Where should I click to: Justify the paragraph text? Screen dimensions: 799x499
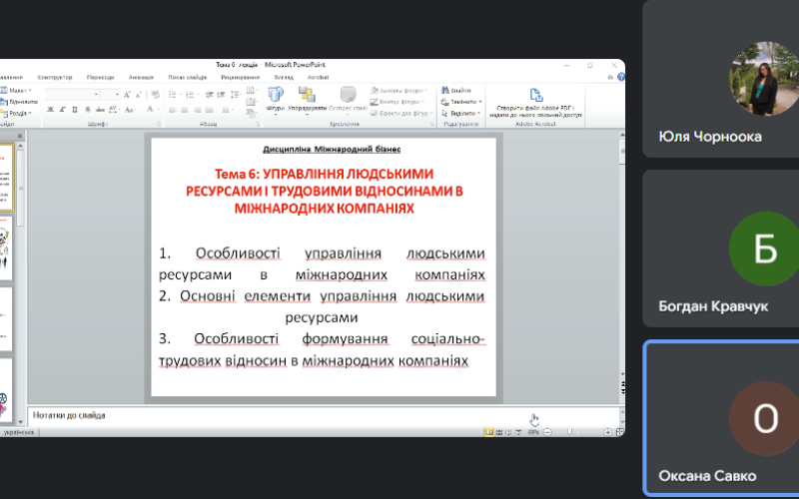point(209,110)
